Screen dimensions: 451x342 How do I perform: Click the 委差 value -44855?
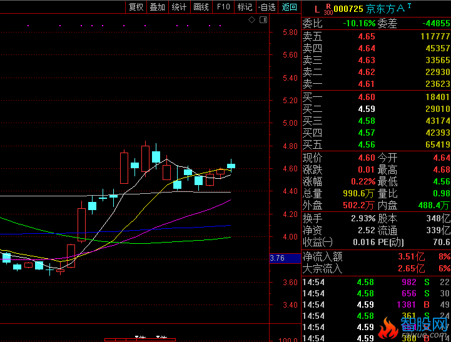coord(436,23)
